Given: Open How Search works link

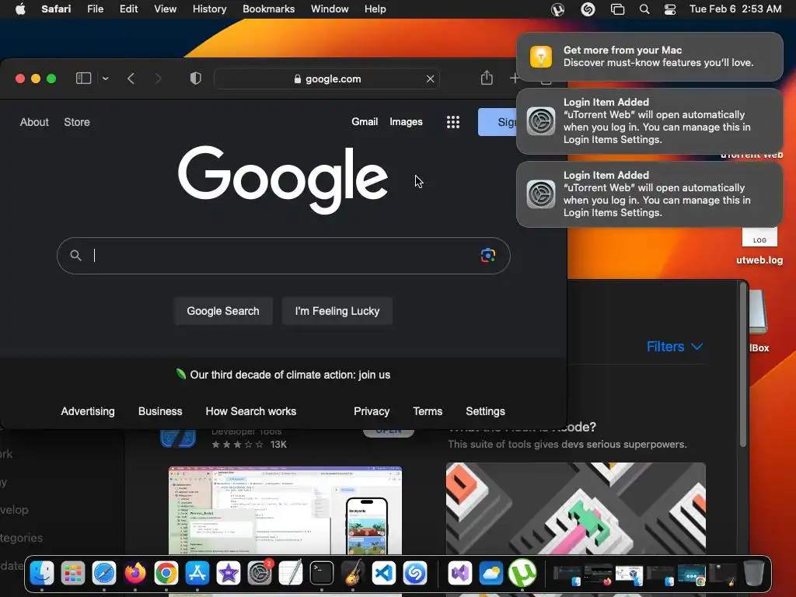Looking at the screenshot, I should tap(251, 411).
